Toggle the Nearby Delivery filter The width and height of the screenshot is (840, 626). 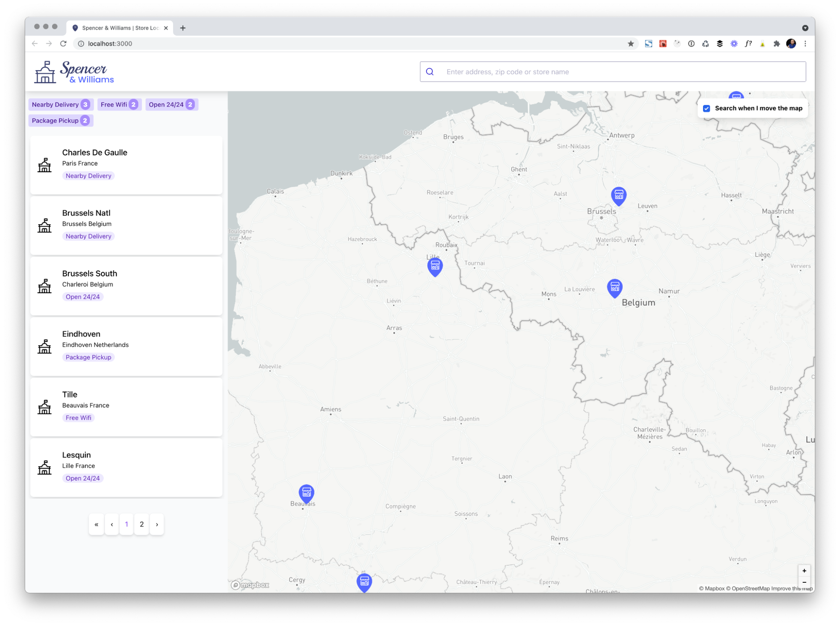click(x=60, y=105)
